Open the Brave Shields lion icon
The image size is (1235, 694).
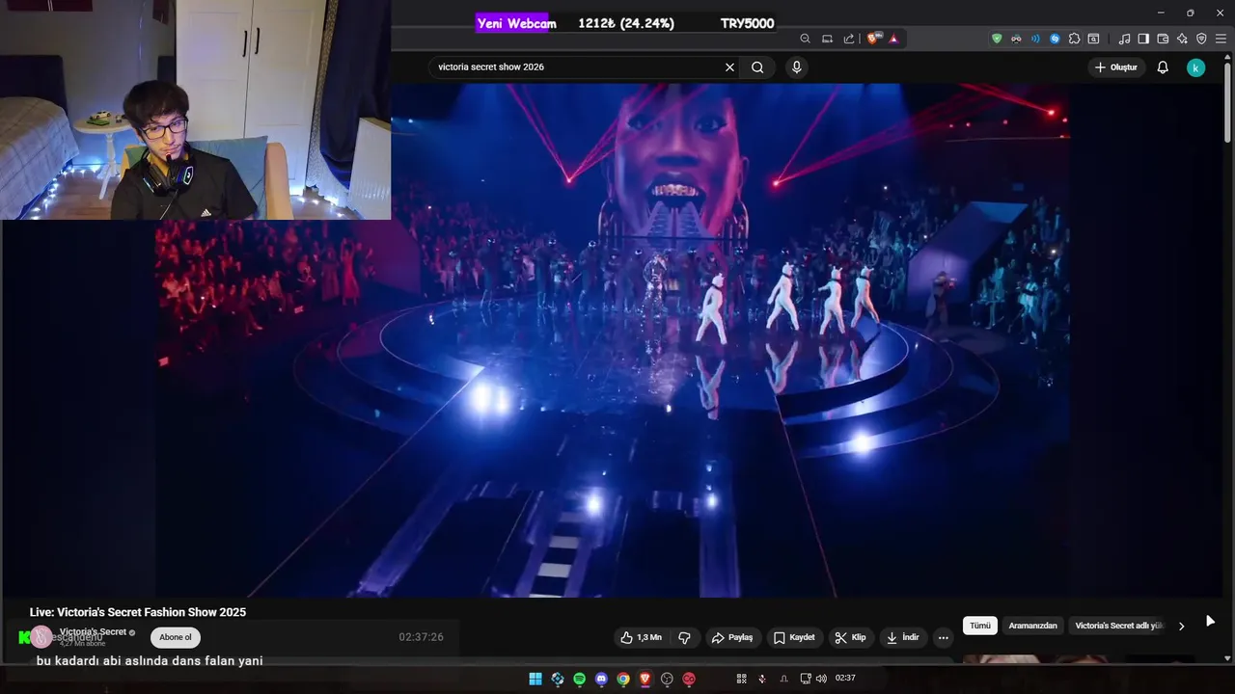[873, 39]
